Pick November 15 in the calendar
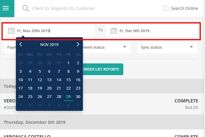This screenshot has height=137, width=205. click(69, 80)
